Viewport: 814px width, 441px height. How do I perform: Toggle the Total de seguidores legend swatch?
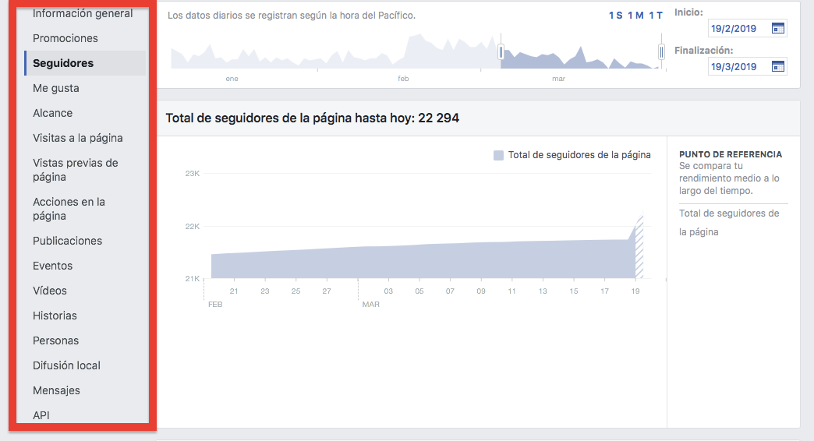(498, 155)
